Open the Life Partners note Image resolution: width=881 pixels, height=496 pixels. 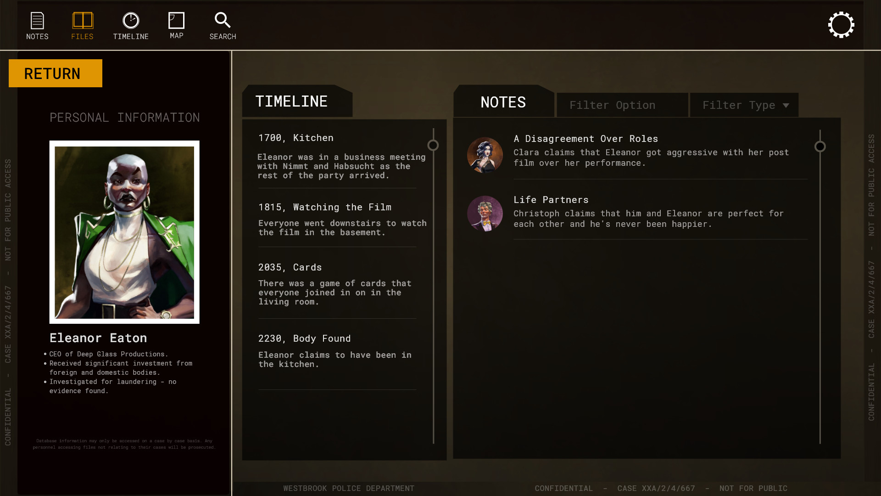551,200
